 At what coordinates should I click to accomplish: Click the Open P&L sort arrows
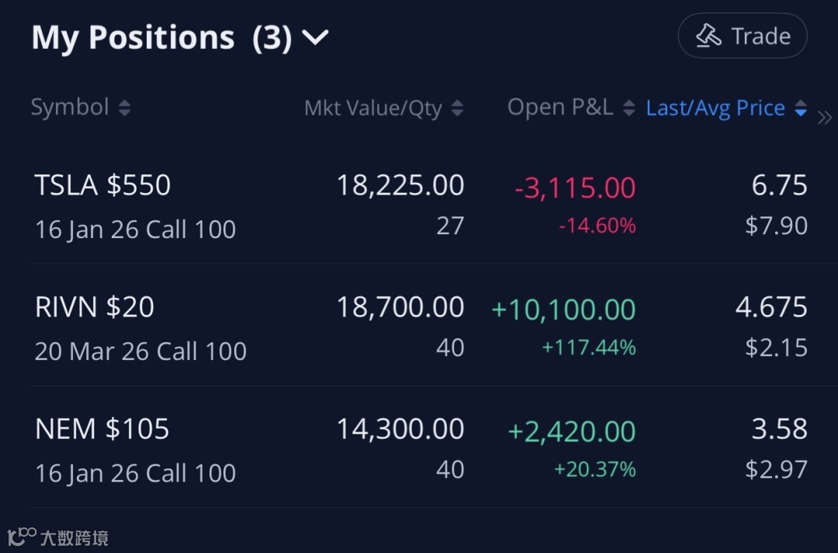(628, 109)
